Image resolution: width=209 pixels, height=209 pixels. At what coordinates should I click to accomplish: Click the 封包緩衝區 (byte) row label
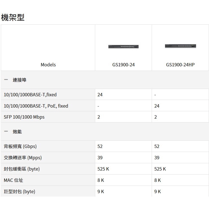pyautogui.click(x=22, y=169)
